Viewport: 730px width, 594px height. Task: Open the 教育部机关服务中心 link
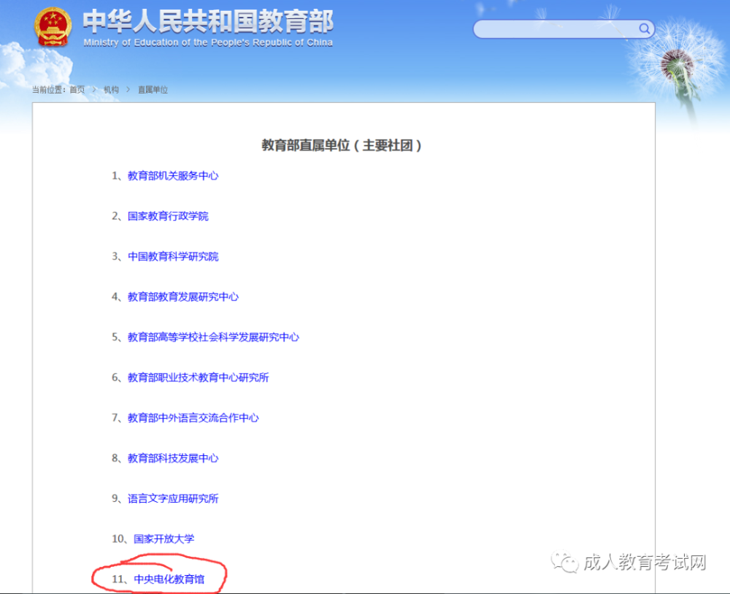[x=172, y=175]
